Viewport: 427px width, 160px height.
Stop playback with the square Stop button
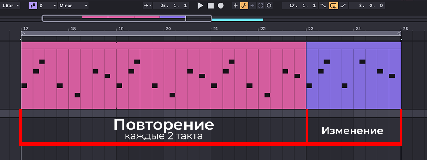(211, 6)
